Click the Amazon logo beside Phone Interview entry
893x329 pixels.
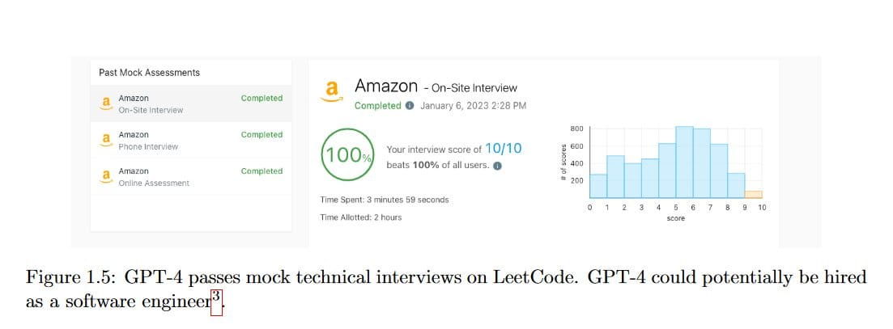[x=105, y=139]
